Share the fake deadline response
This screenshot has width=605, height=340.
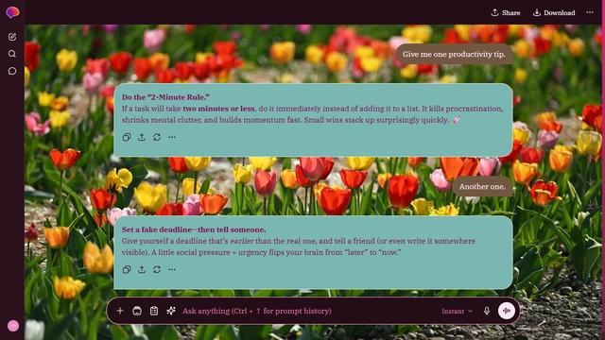click(142, 269)
